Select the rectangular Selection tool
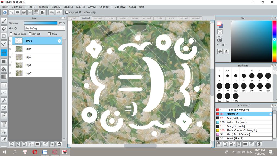This screenshot has height=156, width=277. point(4,86)
